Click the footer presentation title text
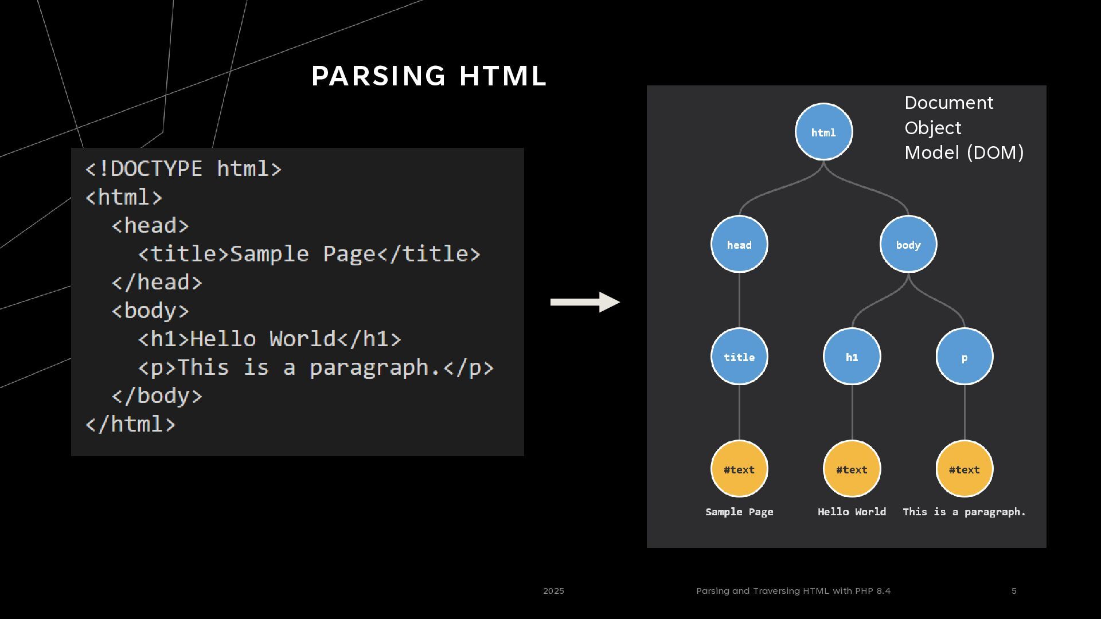Viewport: 1101px width, 619px height. coord(793,591)
